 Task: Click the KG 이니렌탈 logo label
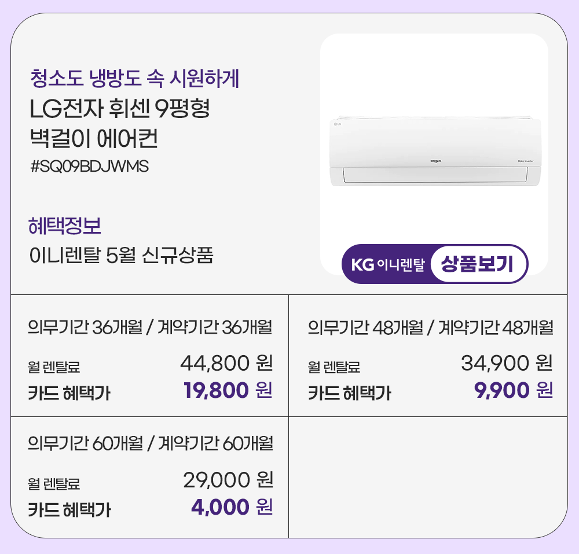[387, 265]
